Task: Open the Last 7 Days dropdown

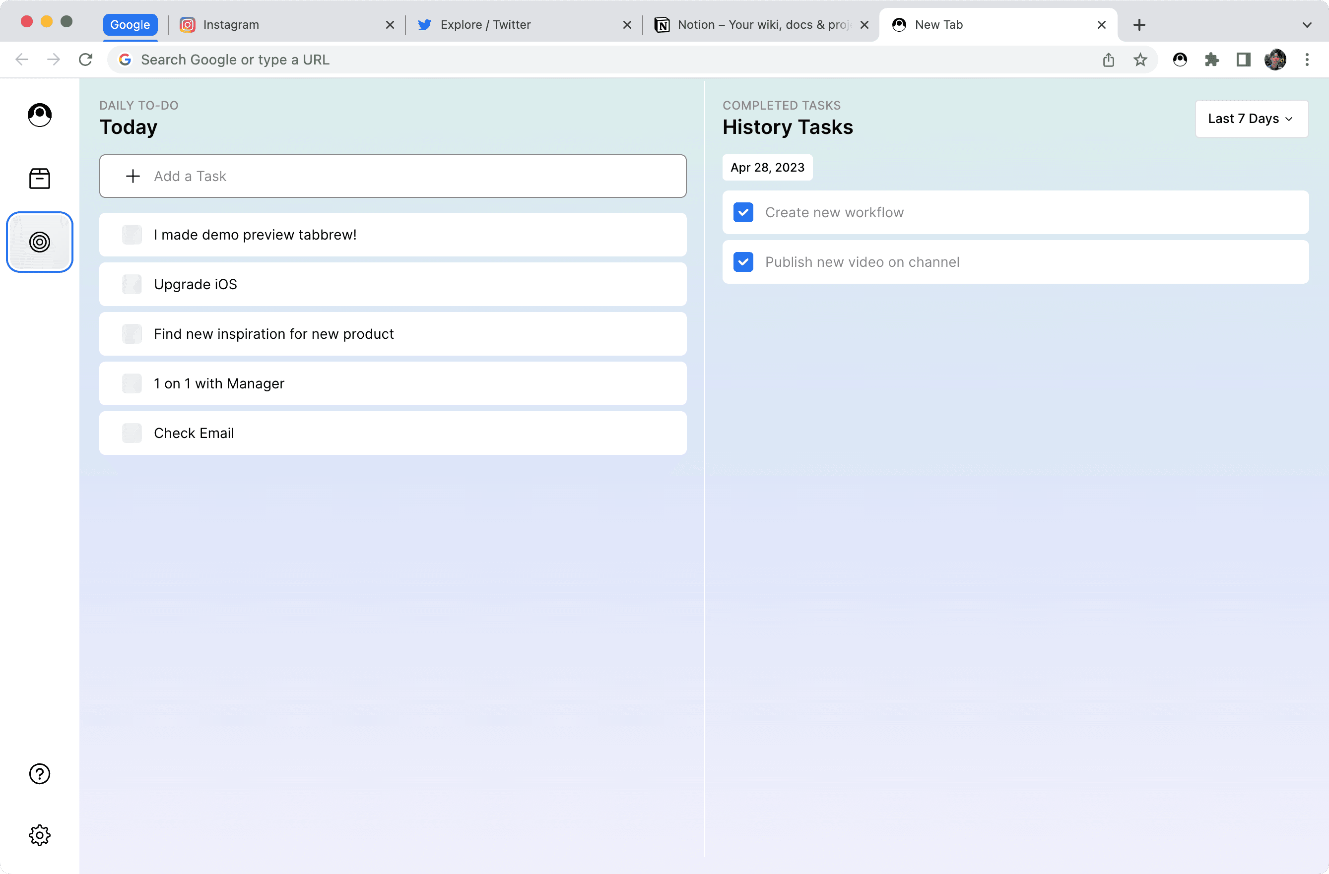Action: coord(1252,119)
